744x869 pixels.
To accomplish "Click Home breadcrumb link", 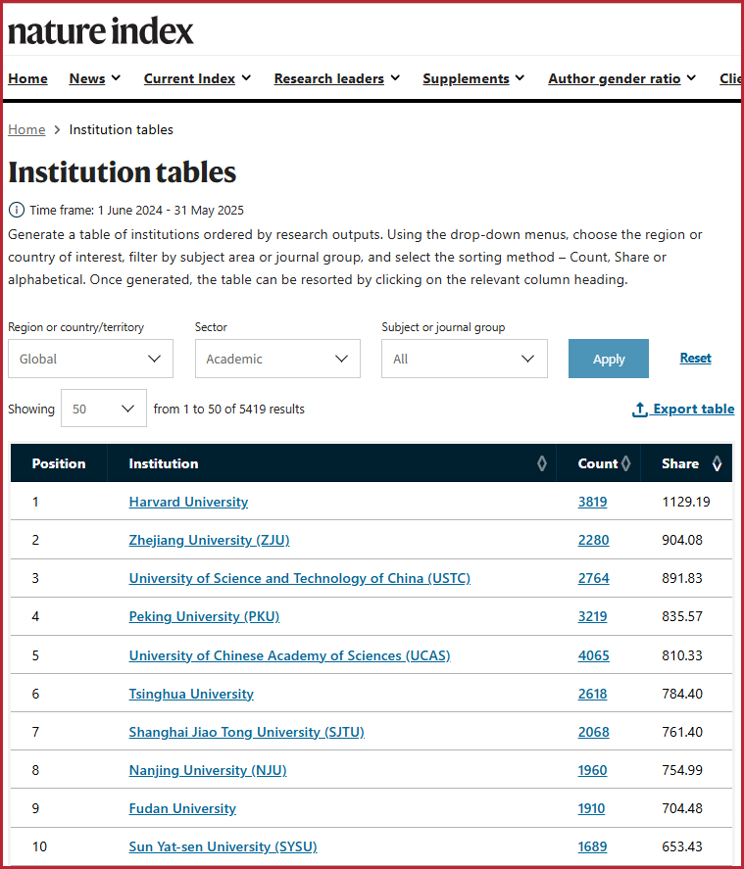I will pos(26,129).
